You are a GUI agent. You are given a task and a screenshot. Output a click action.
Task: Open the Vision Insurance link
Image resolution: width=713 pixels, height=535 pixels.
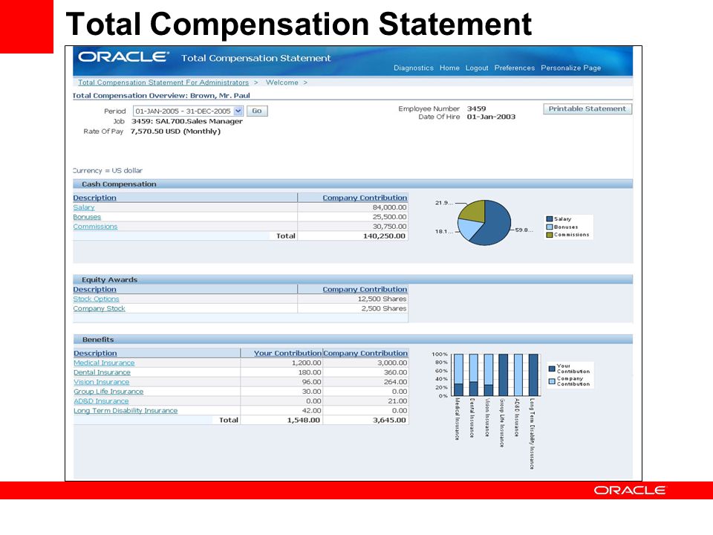tap(102, 382)
